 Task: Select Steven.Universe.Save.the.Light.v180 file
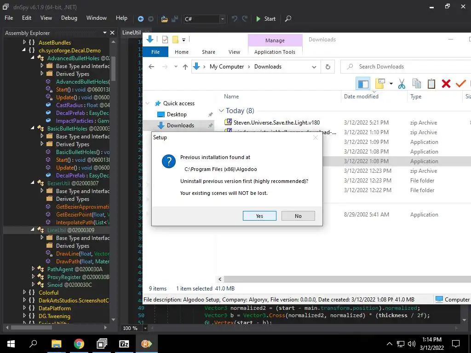(x=276, y=122)
